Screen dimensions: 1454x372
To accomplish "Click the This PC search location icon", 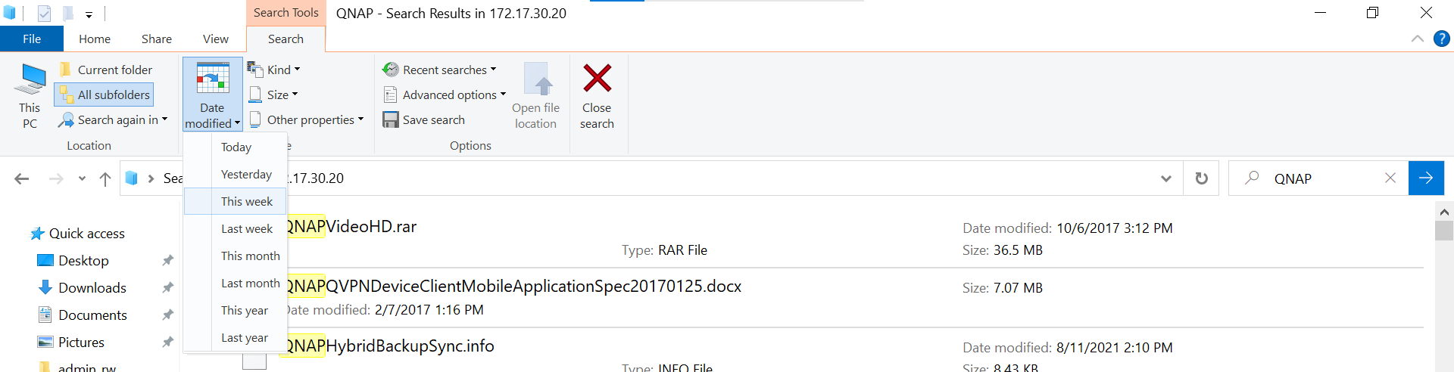I will point(30,79).
